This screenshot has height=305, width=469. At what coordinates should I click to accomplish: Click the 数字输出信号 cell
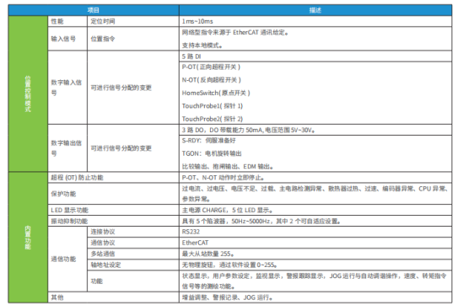point(67,148)
